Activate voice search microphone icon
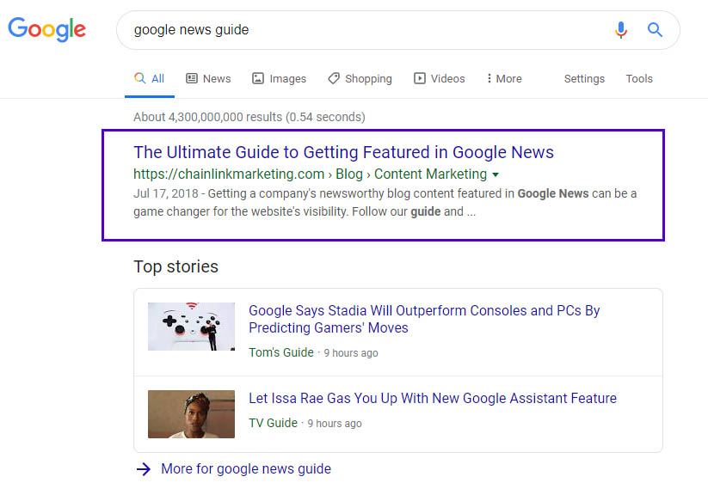 coord(621,30)
